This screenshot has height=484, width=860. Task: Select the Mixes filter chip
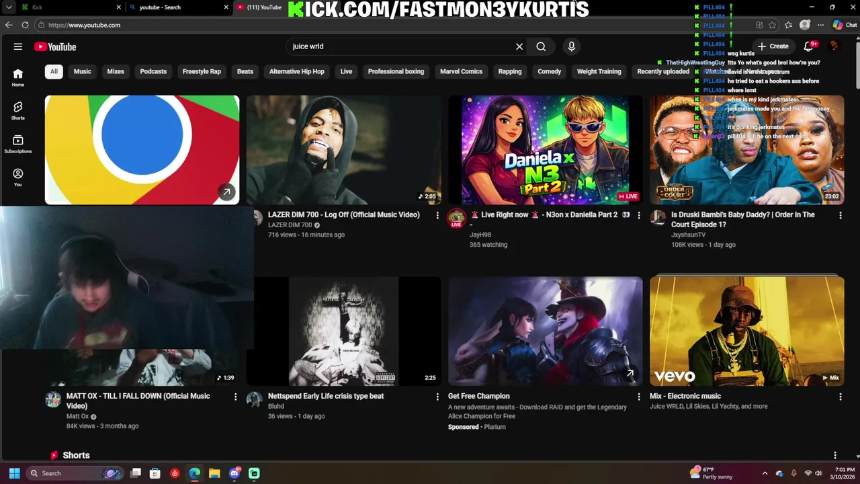tap(116, 71)
